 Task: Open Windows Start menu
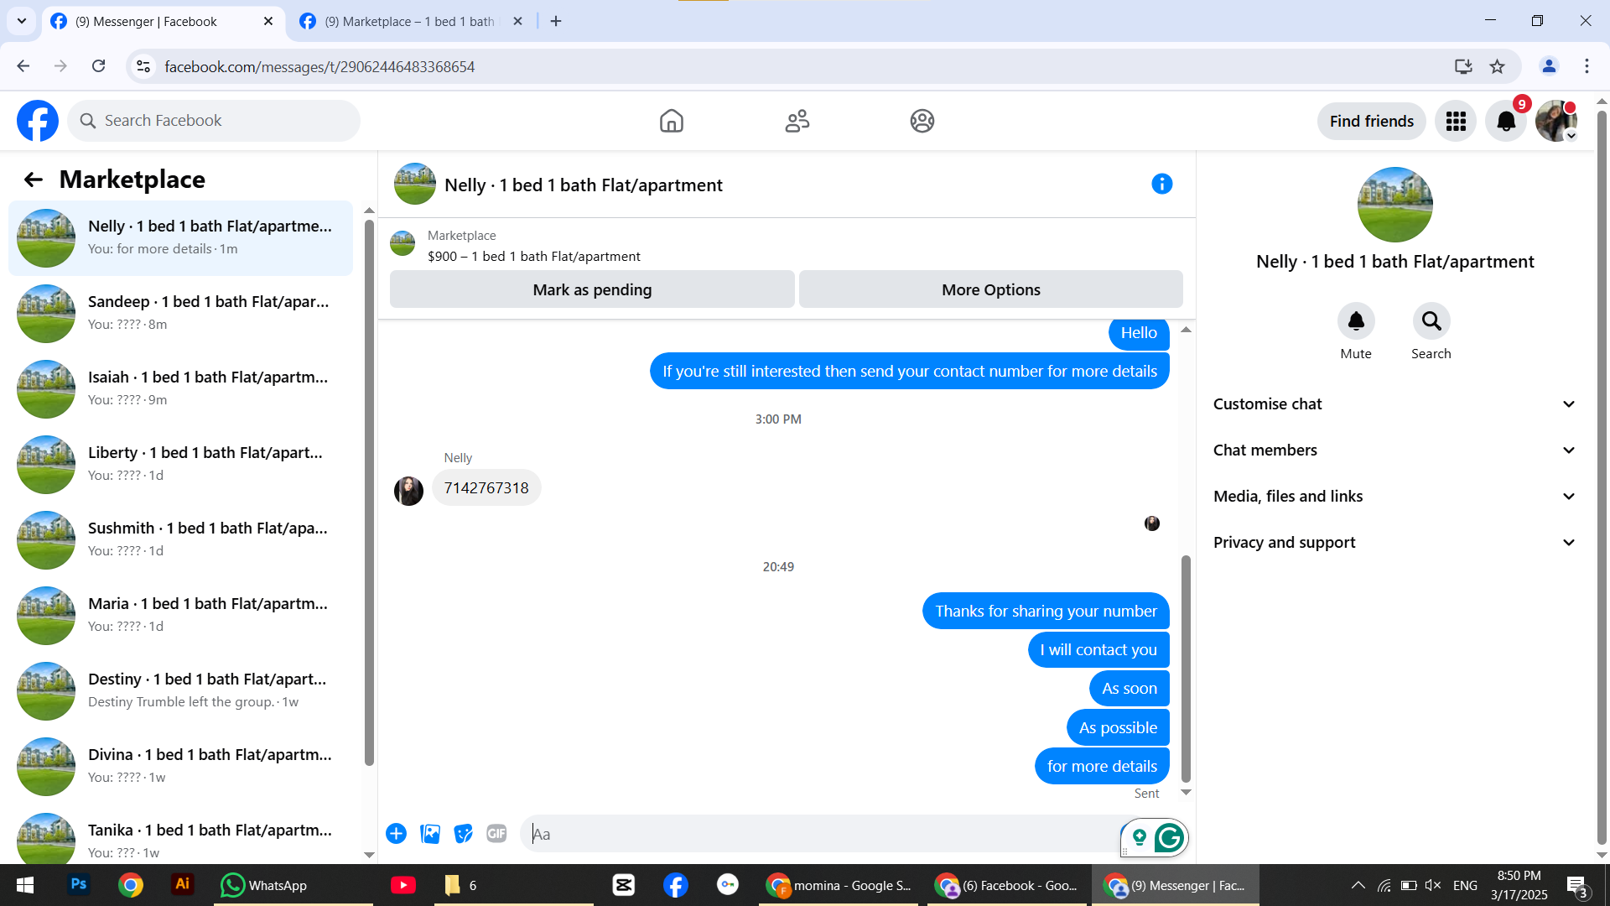[x=25, y=885]
